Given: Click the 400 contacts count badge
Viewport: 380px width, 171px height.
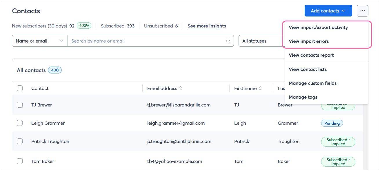Looking at the screenshot, I should [55, 70].
